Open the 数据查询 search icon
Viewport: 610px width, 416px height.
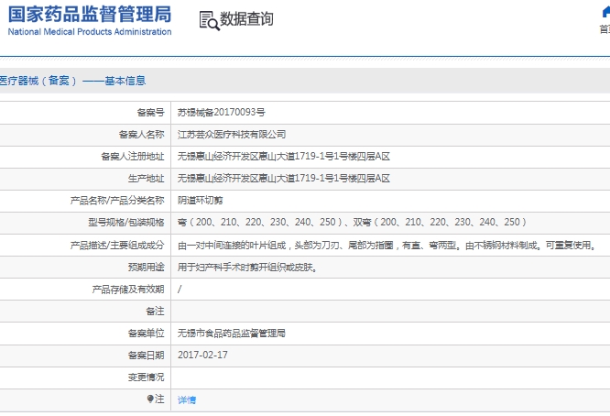[210, 21]
